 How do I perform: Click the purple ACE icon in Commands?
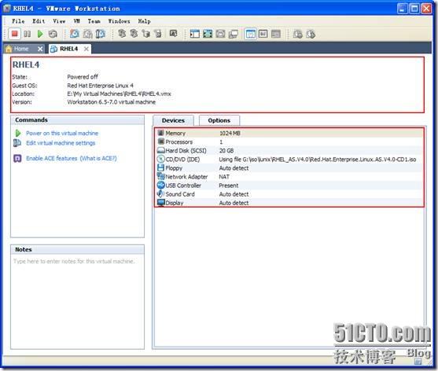click(17, 158)
